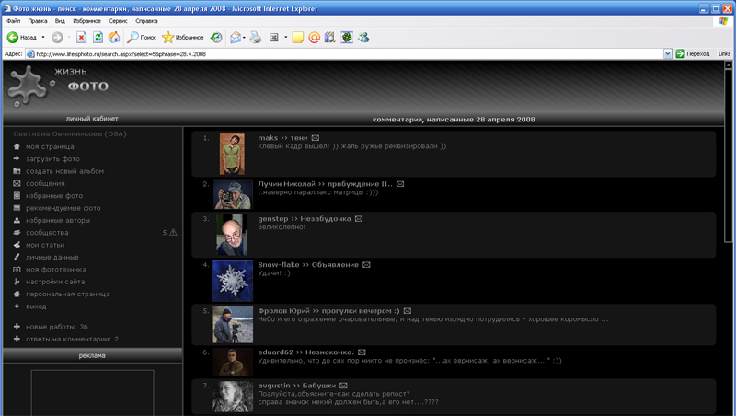The image size is (736, 416).
Task: Expand the address bar URL dropdown
Action: (x=667, y=54)
